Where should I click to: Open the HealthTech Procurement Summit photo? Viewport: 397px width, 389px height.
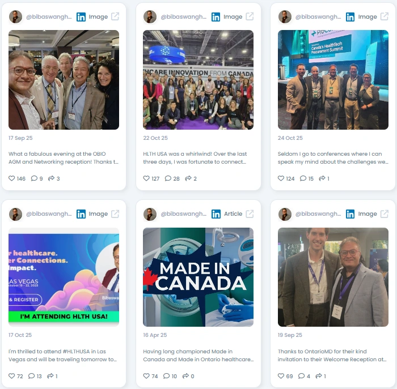pyautogui.click(x=333, y=80)
